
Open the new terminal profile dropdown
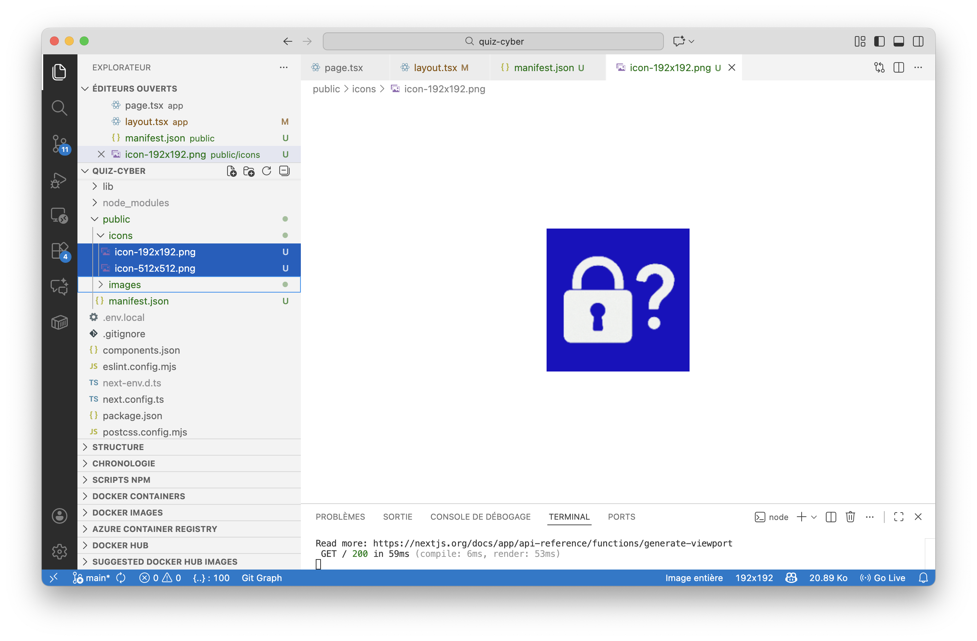pos(814,517)
